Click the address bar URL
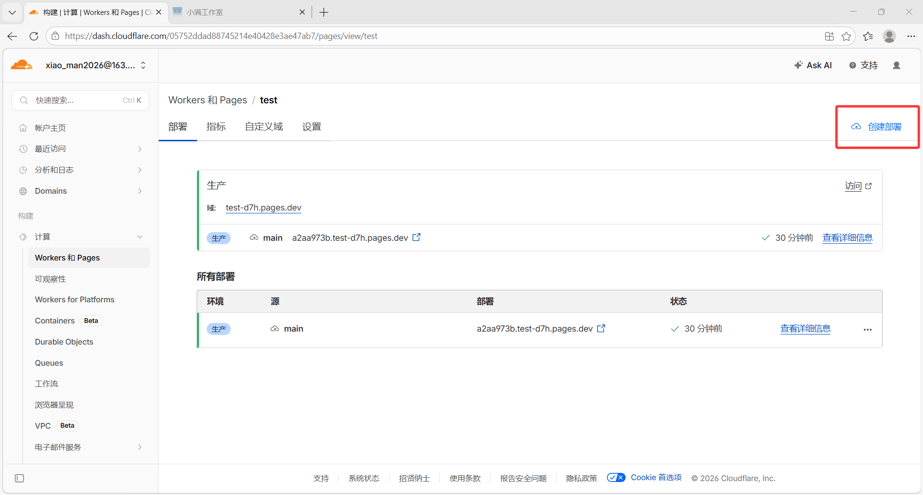The width and height of the screenshot is (923, 495). [x=221, y=36]
